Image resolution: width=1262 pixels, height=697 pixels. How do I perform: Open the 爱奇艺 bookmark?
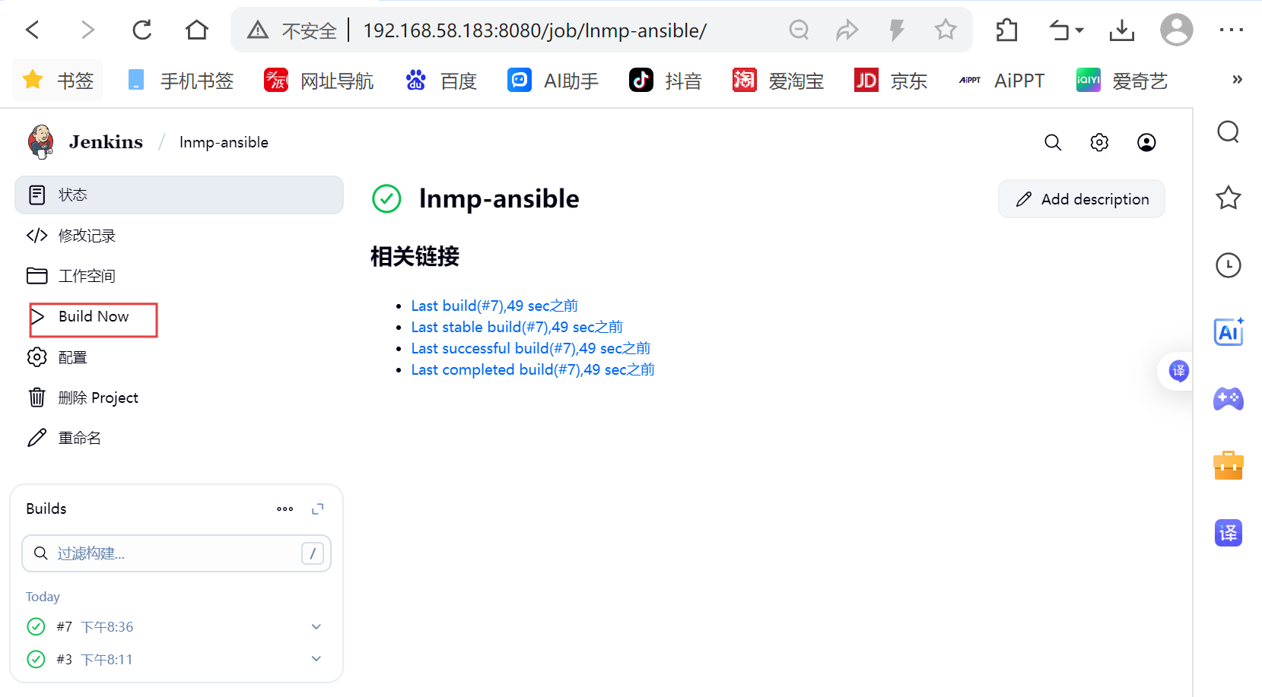(1122, 80)
